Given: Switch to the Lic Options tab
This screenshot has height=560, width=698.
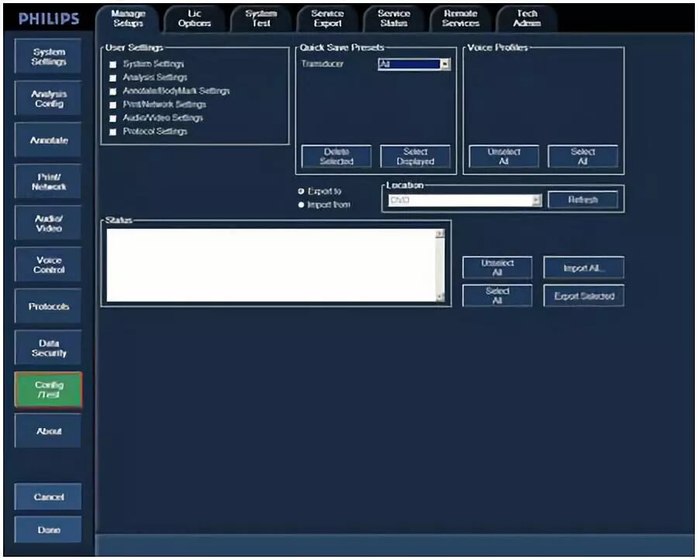Looking at the screenshot, I should point(194,19).
